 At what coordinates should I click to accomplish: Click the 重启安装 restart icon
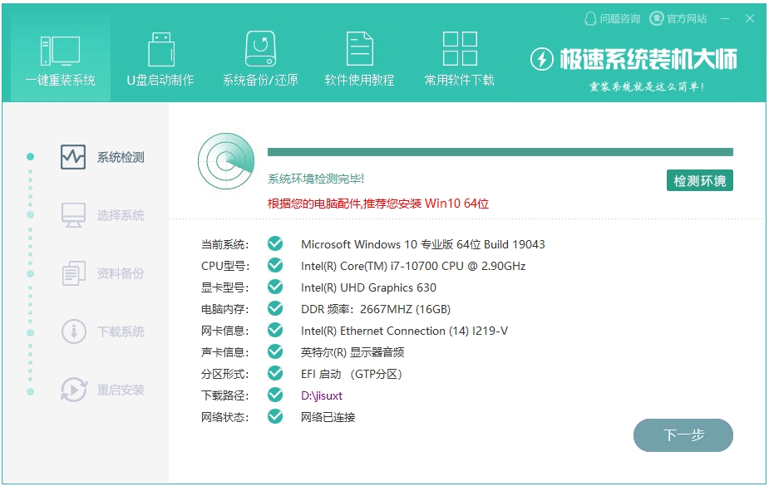(73, 390)
